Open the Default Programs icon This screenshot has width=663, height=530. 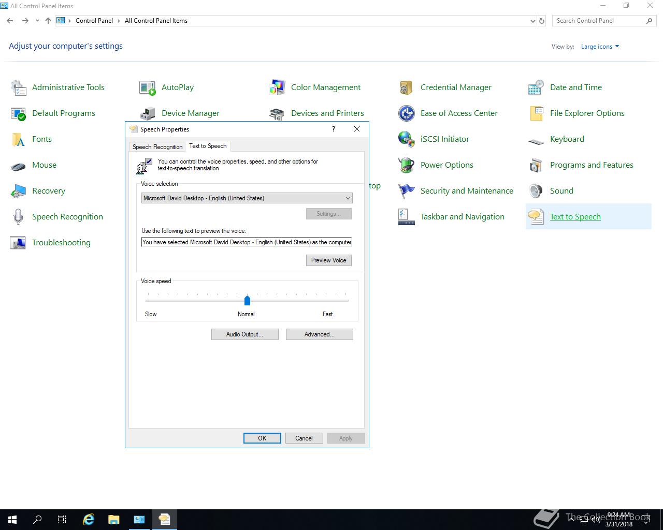(18, 113)
